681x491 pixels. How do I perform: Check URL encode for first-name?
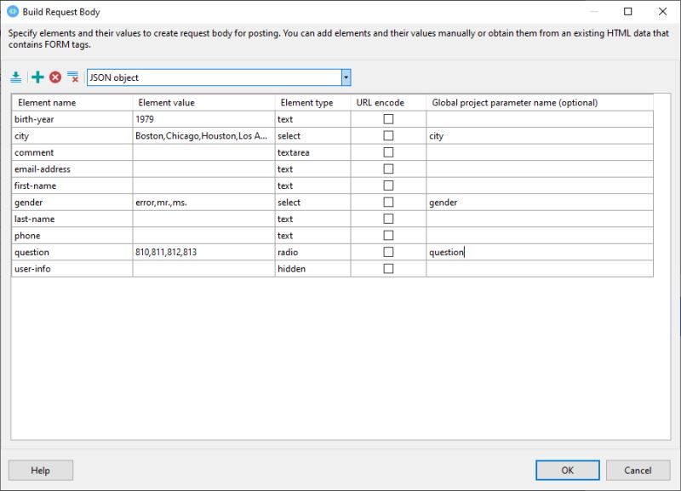point(388,186)
